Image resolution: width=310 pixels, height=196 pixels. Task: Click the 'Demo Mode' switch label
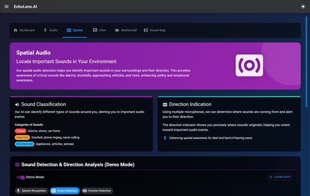(x=35, y=177)
